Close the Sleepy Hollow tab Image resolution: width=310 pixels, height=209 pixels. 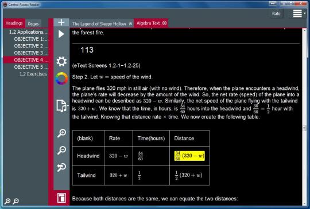point(130,24)
